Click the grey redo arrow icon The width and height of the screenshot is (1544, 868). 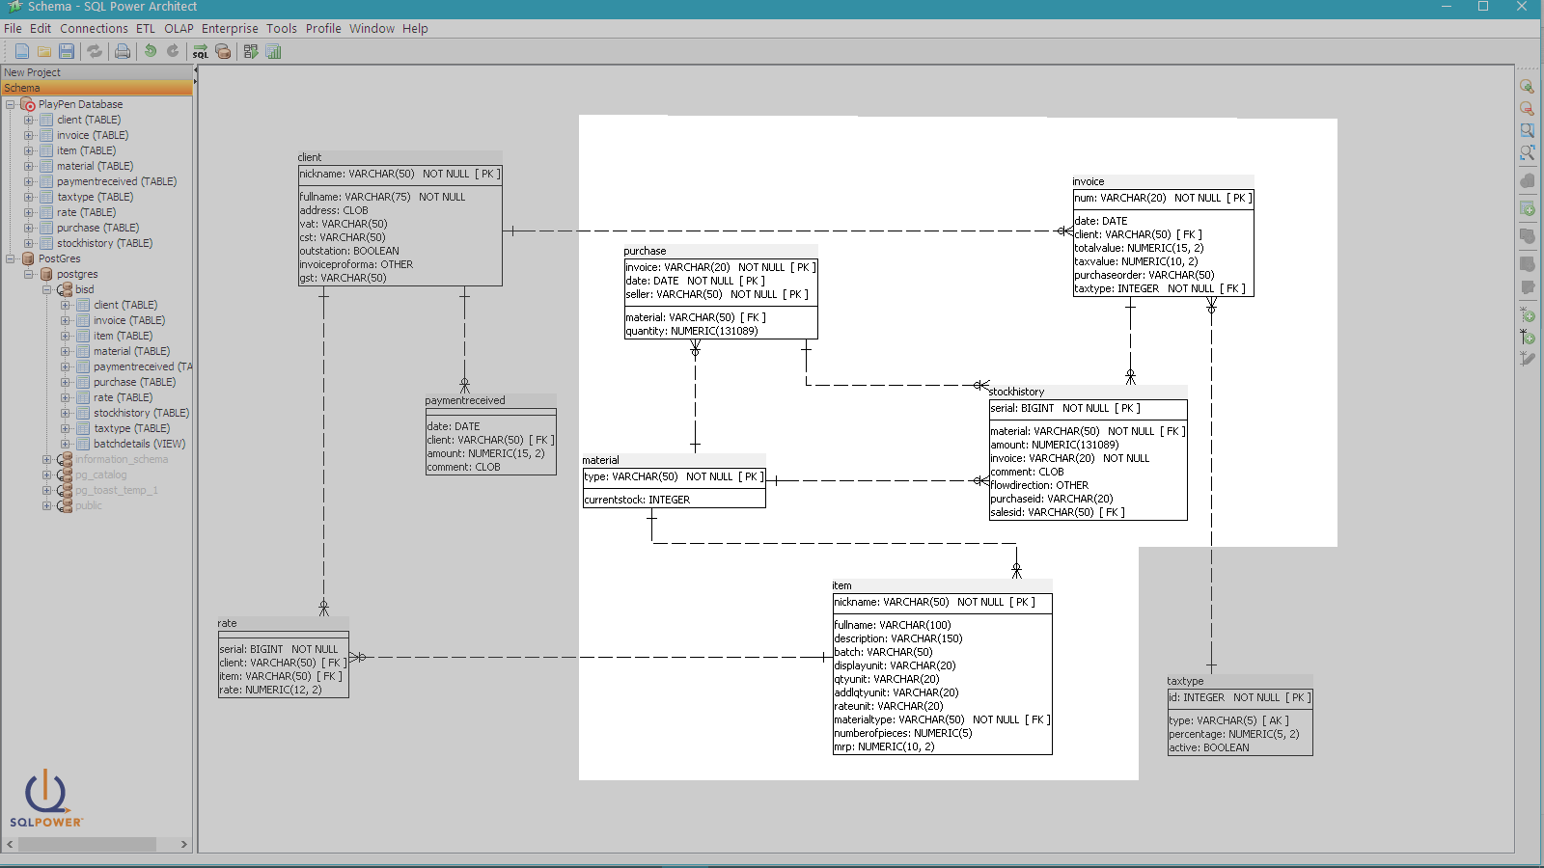pyautogui.click(x=173, y=51)
